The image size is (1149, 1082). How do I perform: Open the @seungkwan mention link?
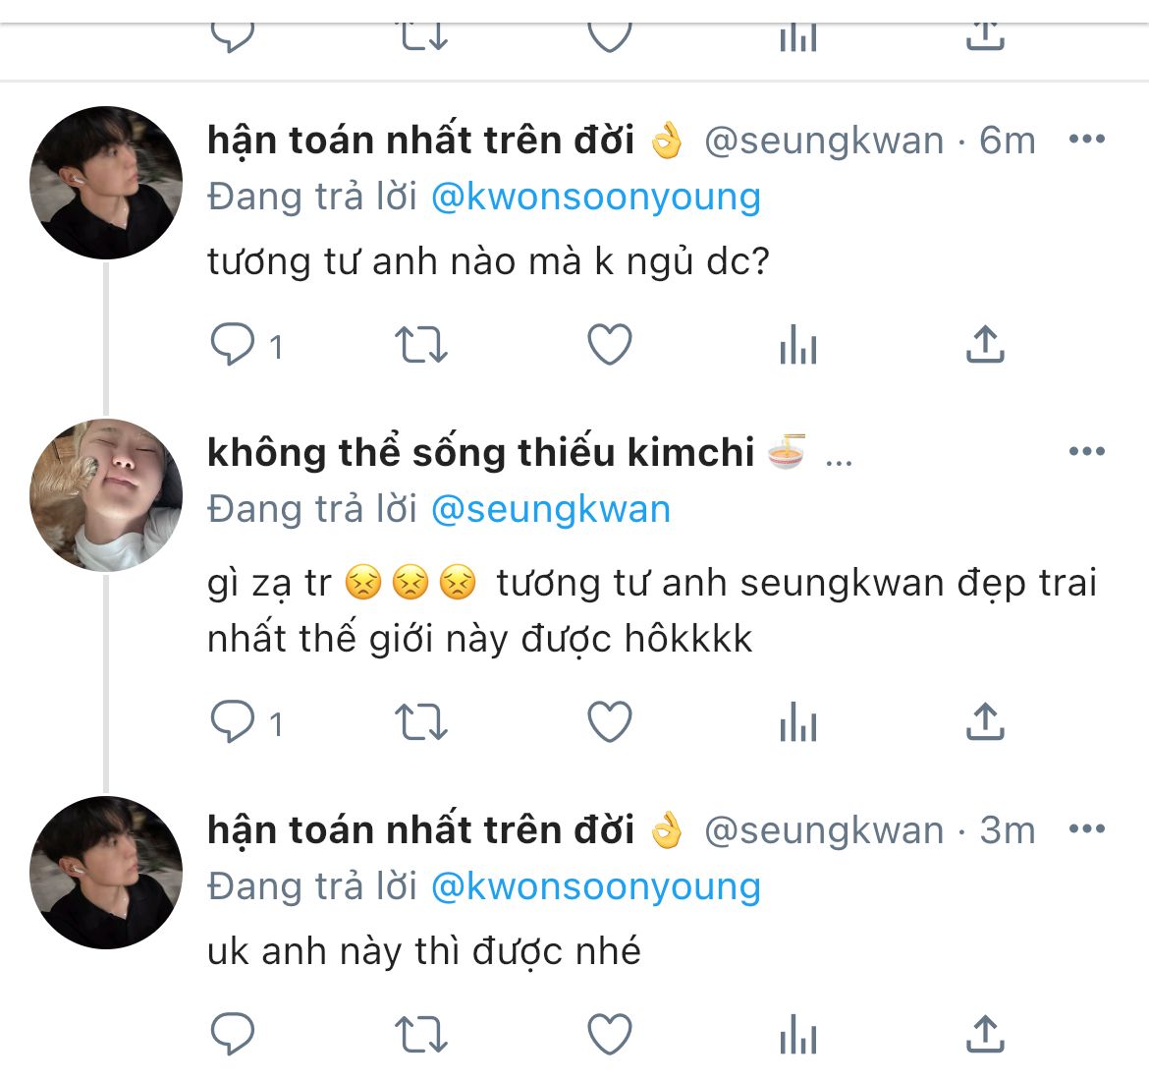[x=551, y=509]
